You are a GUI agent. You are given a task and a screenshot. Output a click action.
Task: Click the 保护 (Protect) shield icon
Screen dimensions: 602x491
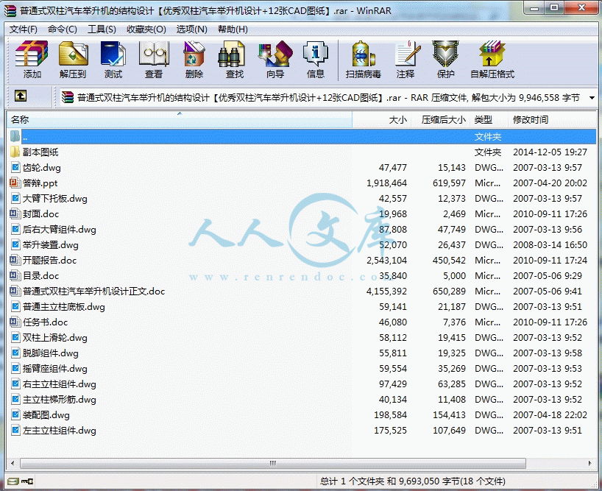(x=445, y=54)
